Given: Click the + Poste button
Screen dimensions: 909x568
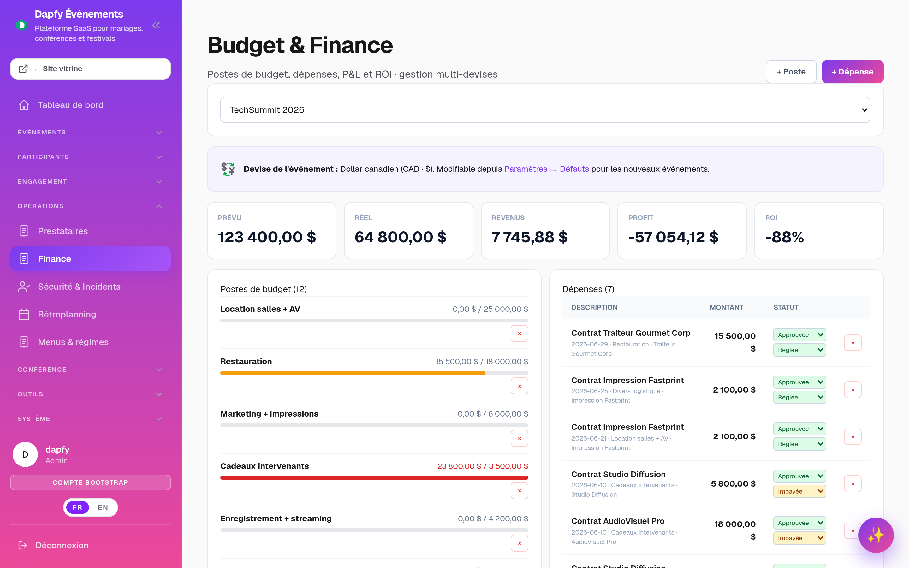Looking at the screenshot, I should (791, 72).
